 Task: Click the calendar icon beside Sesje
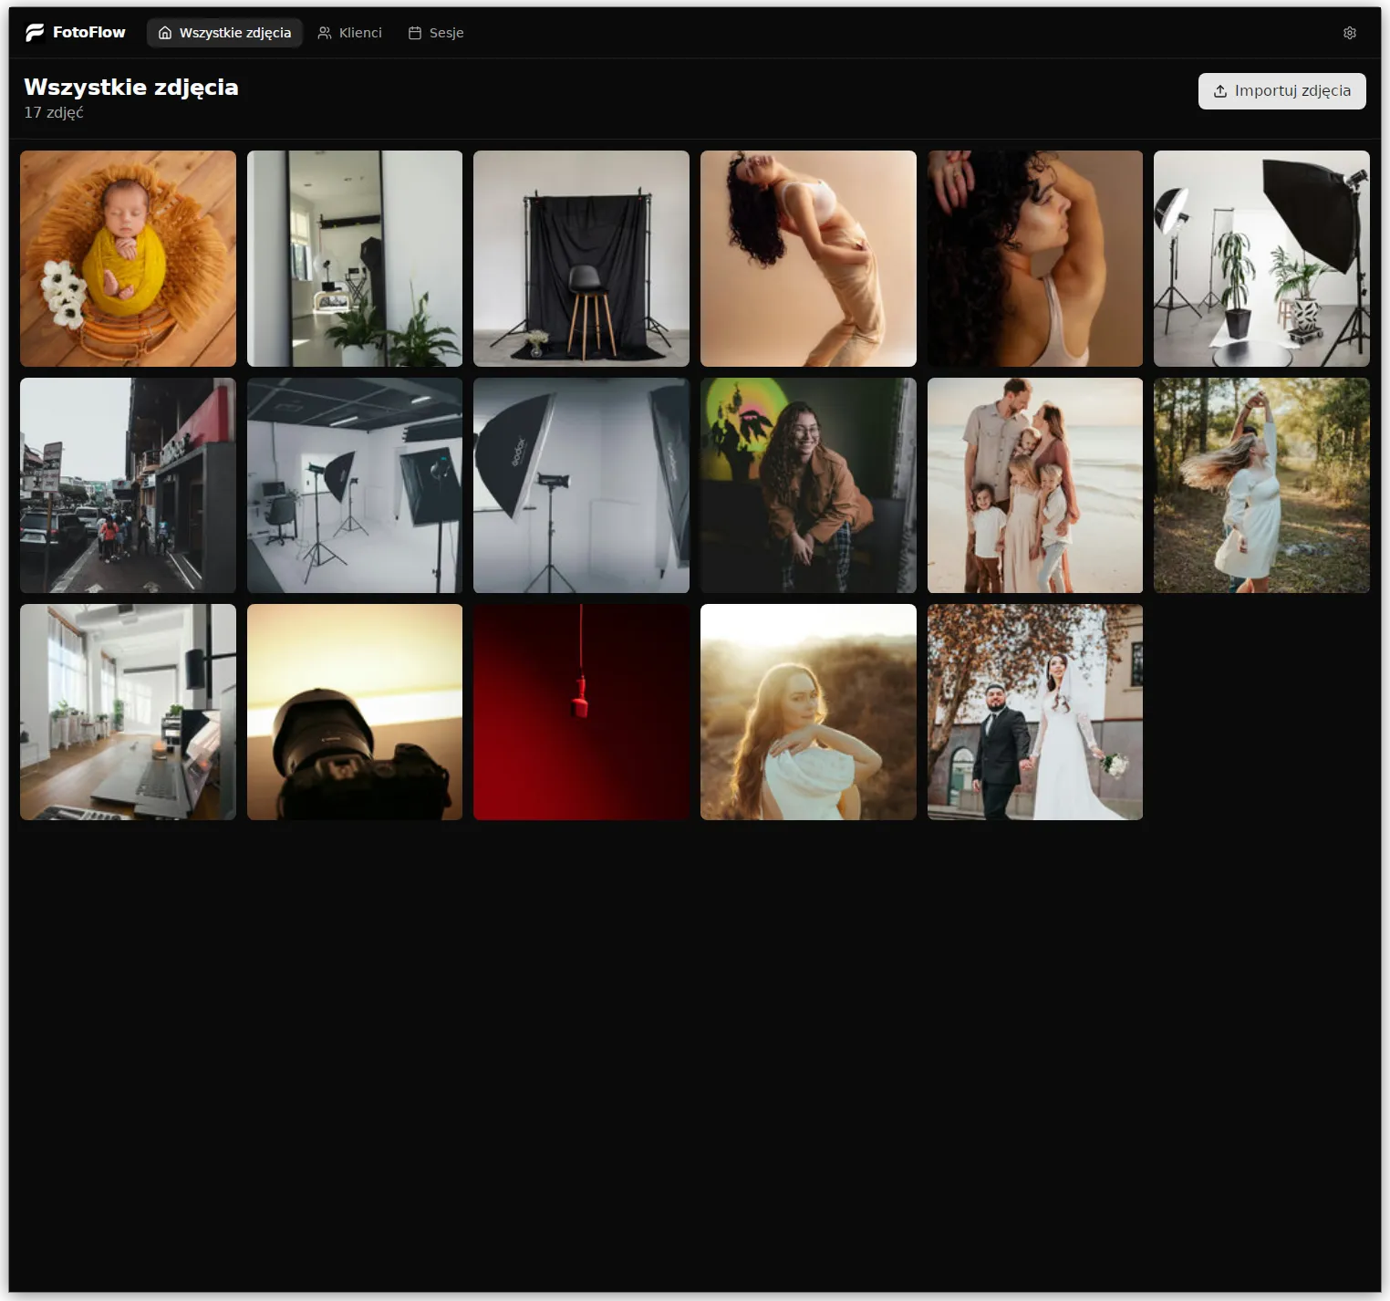point(415,33)
